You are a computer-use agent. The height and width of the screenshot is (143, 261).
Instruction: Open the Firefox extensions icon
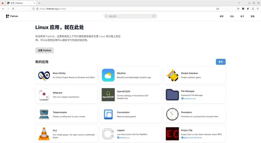253,9
